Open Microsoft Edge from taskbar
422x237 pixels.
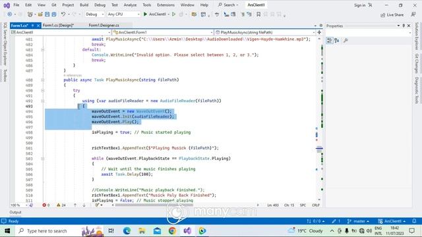coord(127,231)
